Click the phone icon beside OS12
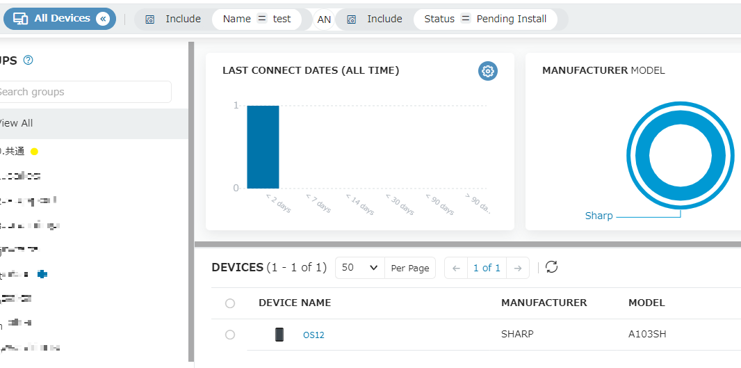This screenshot has width=741, height=368. click(x=279, y=335)
